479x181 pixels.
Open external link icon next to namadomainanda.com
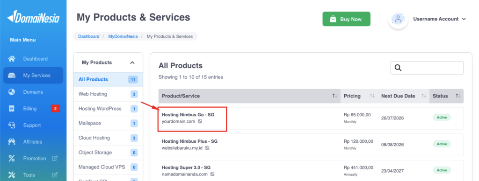(212, 174)
